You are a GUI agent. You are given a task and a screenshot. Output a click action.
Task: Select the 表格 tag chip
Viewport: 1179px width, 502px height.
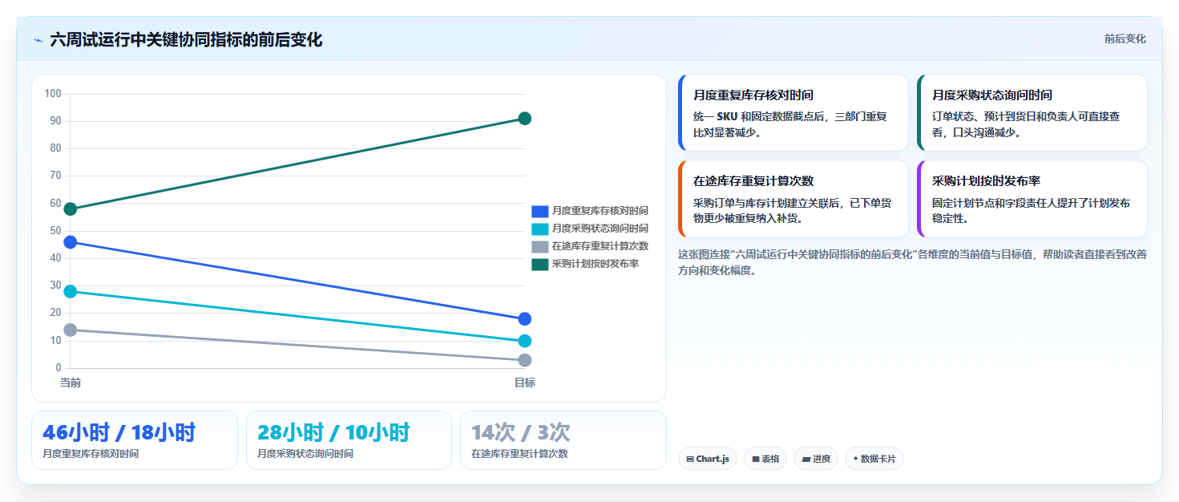click(765, 459)
